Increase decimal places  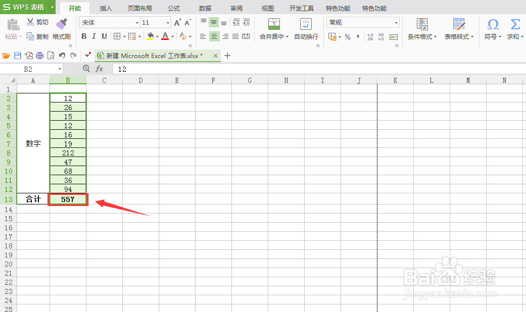(370, 36)
